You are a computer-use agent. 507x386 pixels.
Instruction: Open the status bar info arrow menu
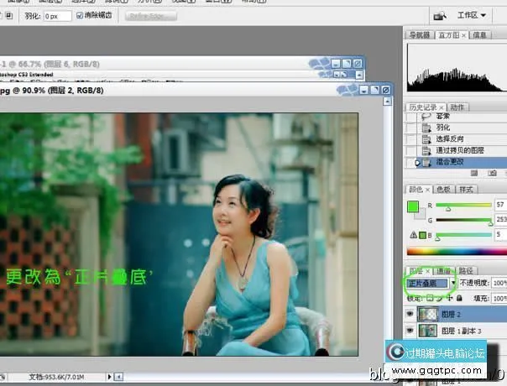click(109, 377)
